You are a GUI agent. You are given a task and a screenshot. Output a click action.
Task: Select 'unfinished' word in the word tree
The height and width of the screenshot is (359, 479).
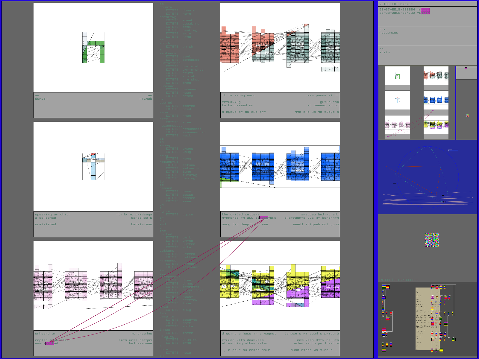[170, 63]
